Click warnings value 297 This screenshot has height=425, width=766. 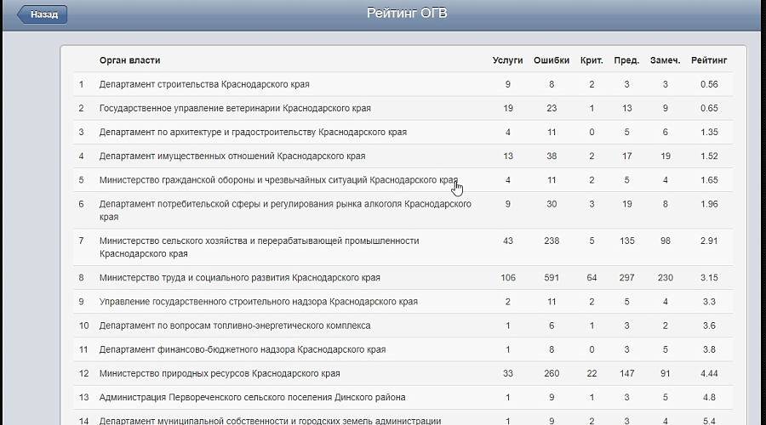point(626,278)
